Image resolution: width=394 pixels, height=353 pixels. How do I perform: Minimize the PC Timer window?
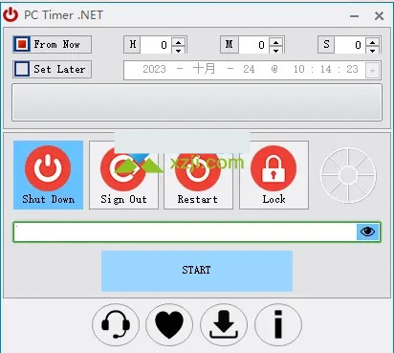pos(354,16)
